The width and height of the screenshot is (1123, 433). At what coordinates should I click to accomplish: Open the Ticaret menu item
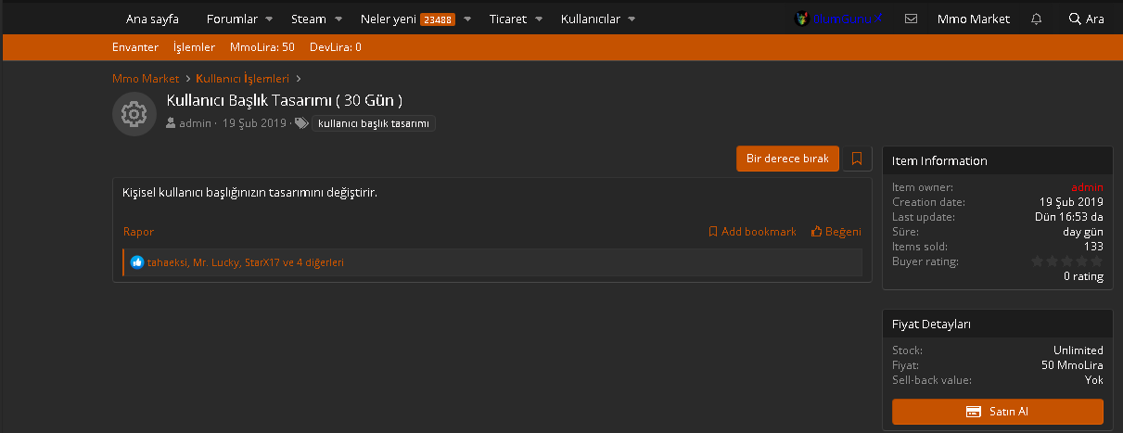pyautogui.click(x=508, y=19)
